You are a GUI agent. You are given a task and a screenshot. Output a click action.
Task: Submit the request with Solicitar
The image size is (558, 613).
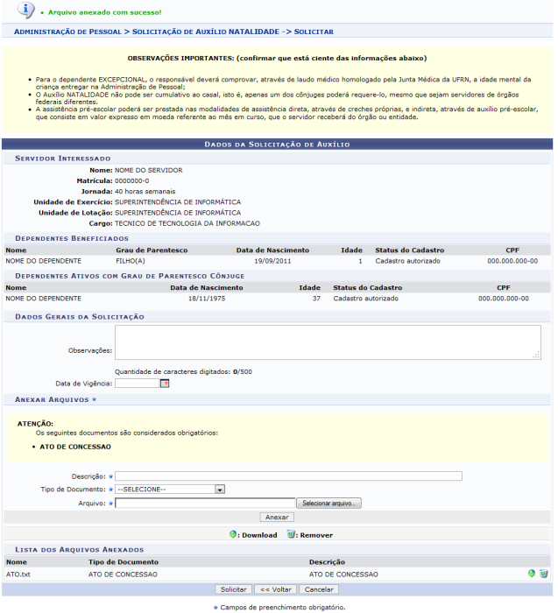[x=234, y=589]
